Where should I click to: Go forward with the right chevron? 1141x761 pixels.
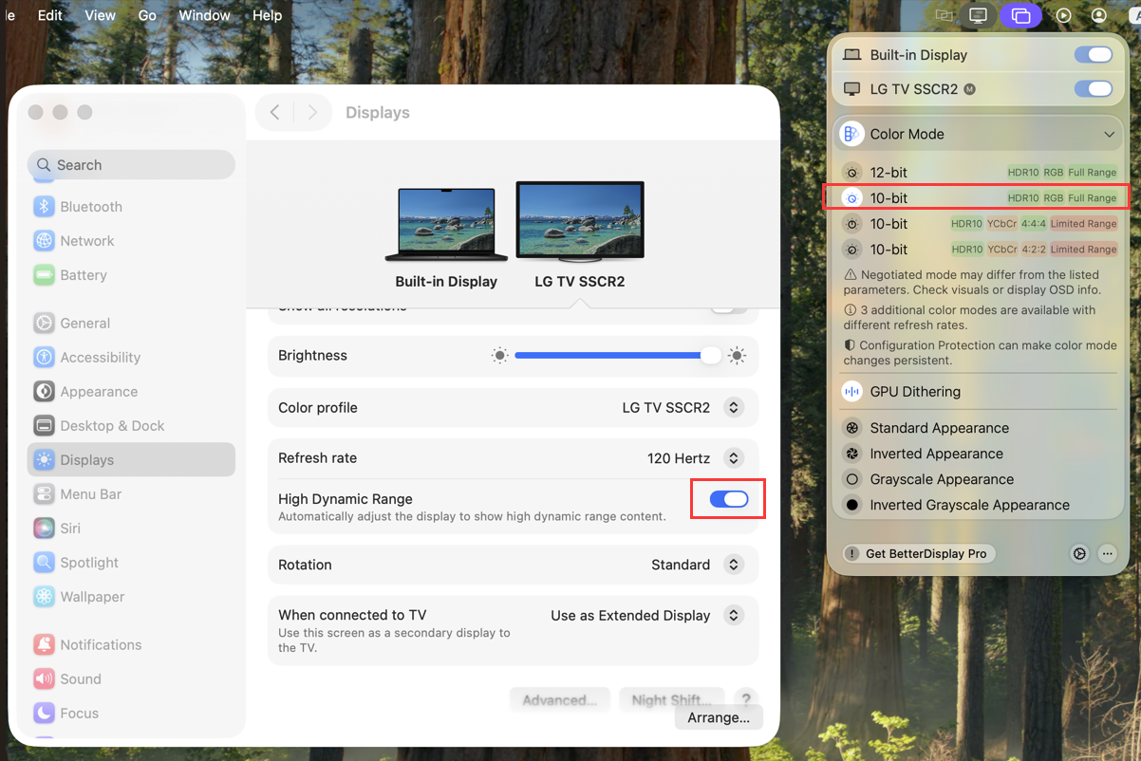tap(312, 113)
